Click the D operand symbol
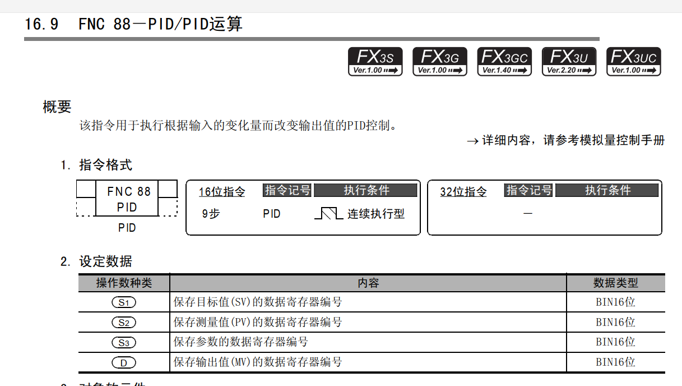 tap(124, 362)
